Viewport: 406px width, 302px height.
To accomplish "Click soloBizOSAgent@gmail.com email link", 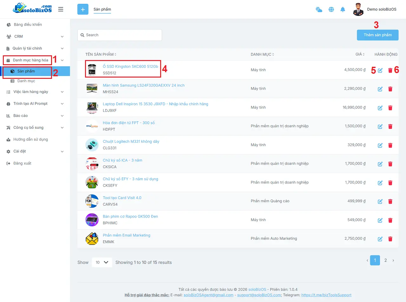I will 208,295.
